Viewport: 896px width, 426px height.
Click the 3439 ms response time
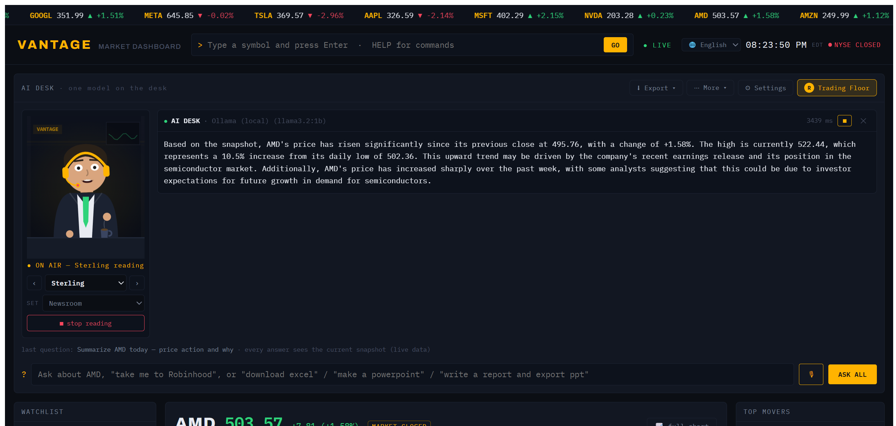819,121
